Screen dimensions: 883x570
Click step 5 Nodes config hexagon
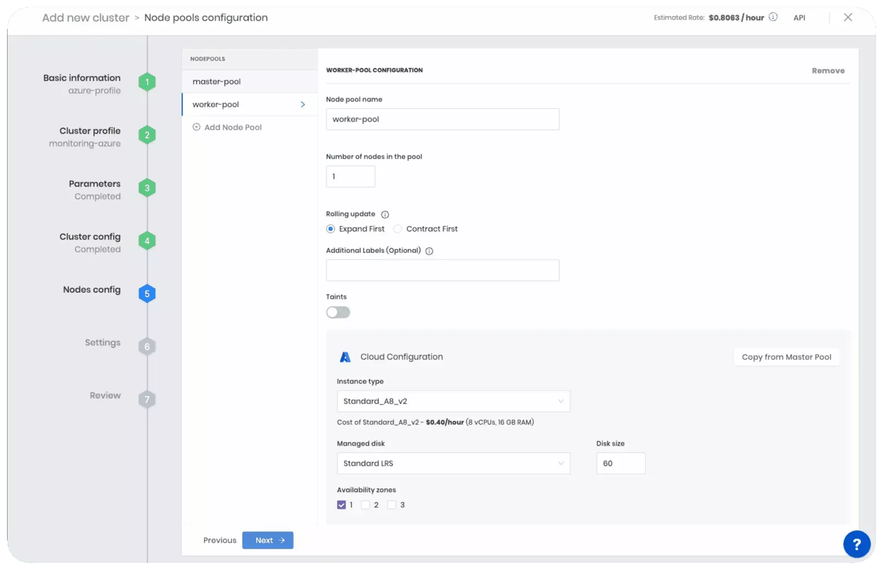pos(147,294)
